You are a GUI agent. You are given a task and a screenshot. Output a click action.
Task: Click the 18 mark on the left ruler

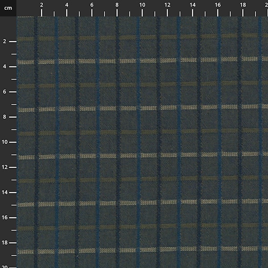5,242
